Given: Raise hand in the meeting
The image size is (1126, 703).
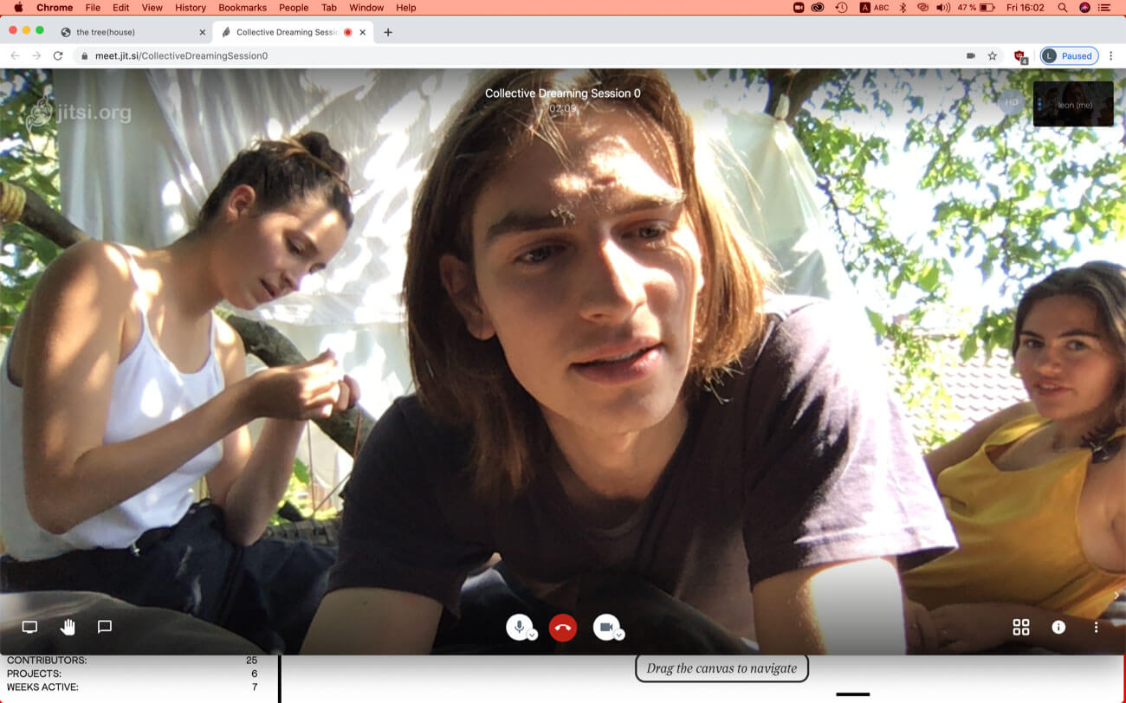Looking at the screenshot, I should pyautogui.click(x=68, y=627).
